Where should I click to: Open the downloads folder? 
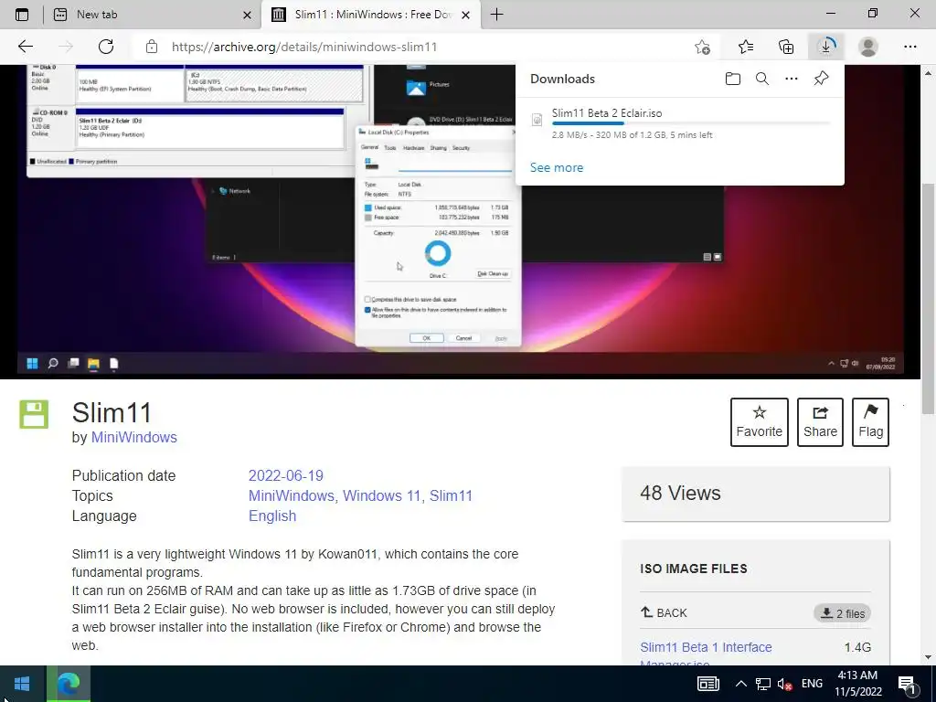click(x=733, y=79)
